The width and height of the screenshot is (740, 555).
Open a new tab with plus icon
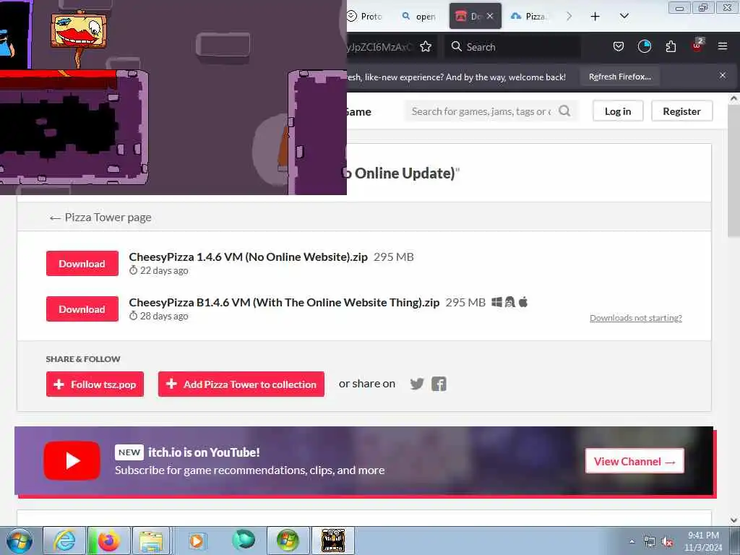pyautogui.click(x=595, y=17)
